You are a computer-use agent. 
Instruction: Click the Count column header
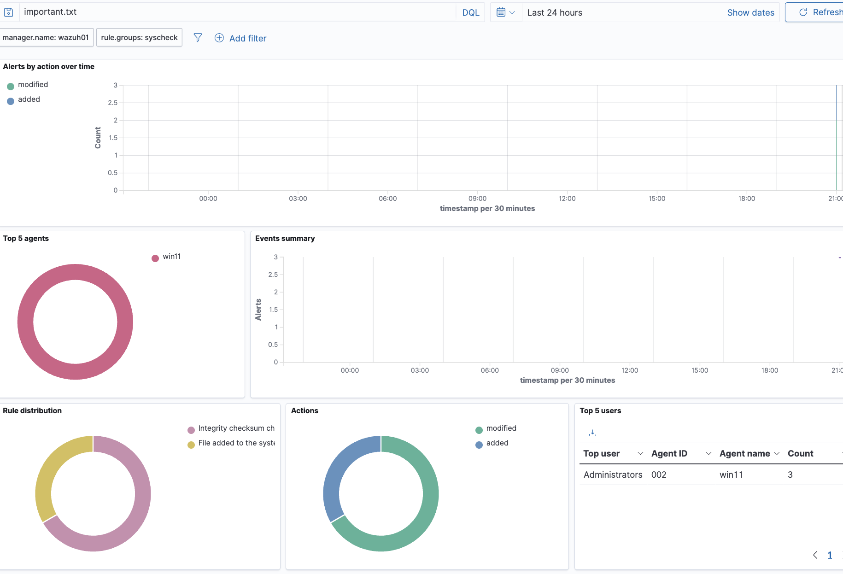(x=801, y=454)
